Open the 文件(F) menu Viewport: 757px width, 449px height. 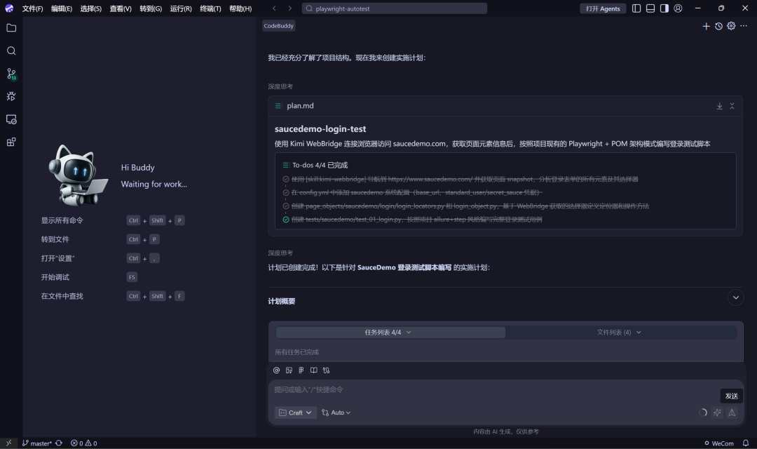[x=33, y=8]
